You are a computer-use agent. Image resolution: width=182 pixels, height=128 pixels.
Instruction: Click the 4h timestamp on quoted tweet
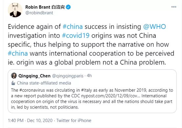pos(89,76)
